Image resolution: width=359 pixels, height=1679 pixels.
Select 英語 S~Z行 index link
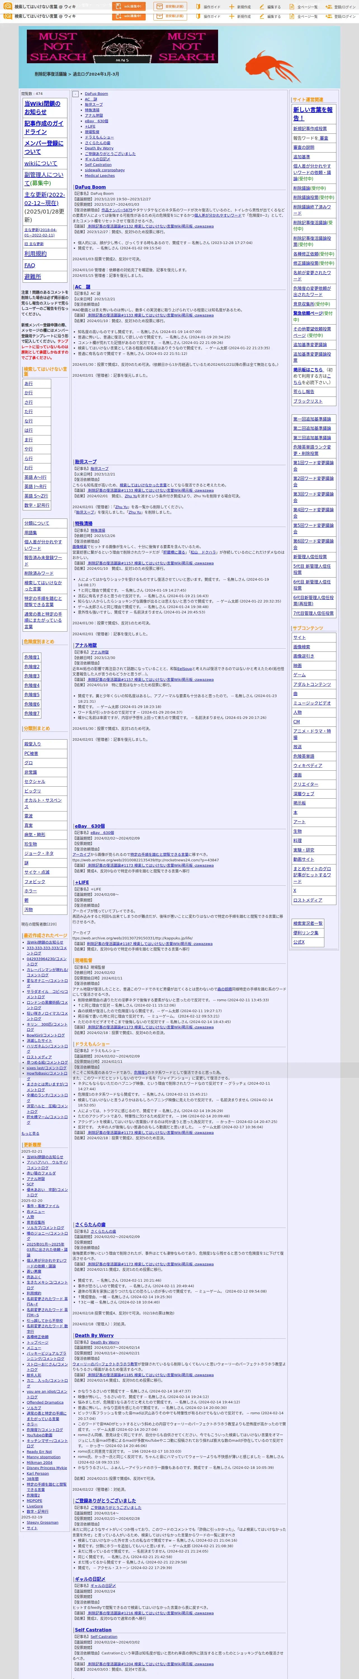coord(35,496)
